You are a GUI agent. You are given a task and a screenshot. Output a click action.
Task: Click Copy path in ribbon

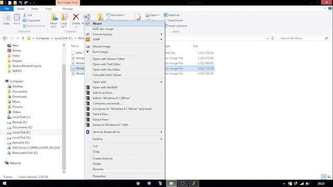[x=31, y=20]
